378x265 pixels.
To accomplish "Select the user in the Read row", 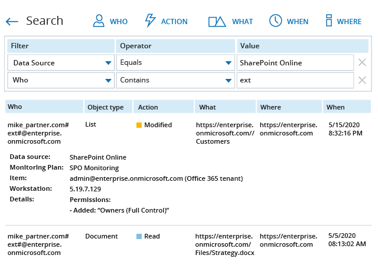I will coord(38,244).
